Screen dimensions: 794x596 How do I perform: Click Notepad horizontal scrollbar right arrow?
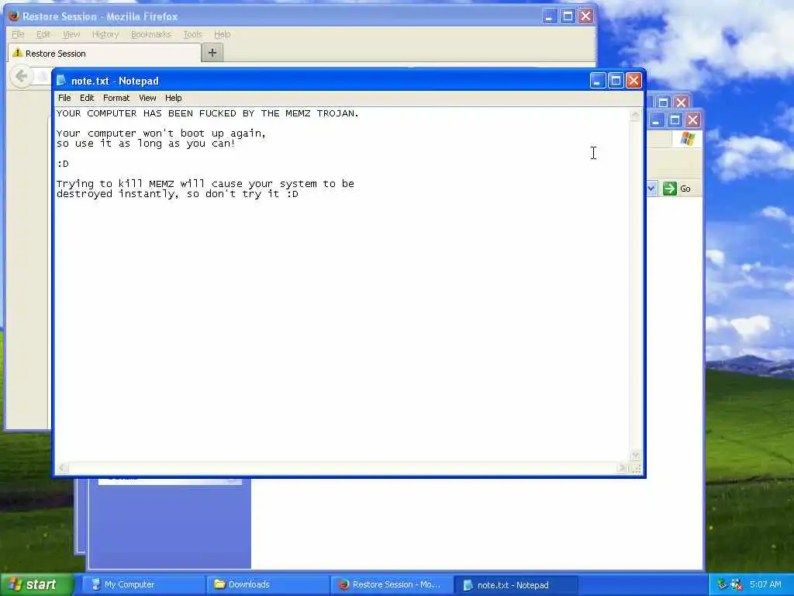[x=623, y=468]
